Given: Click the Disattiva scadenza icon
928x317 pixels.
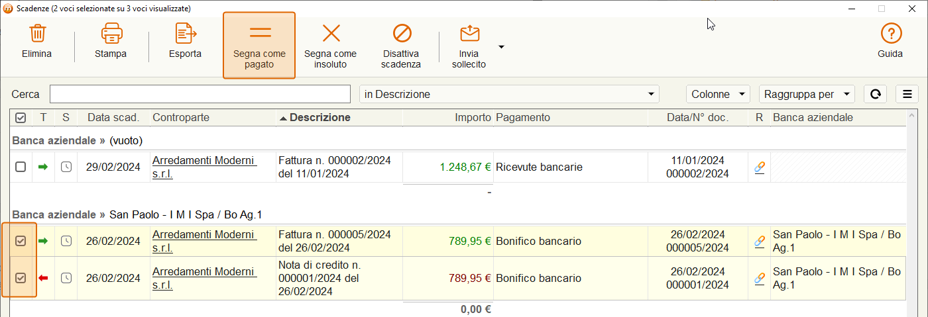Looking at the screenshot, I should pyautogui.click(x=402, y=33).
